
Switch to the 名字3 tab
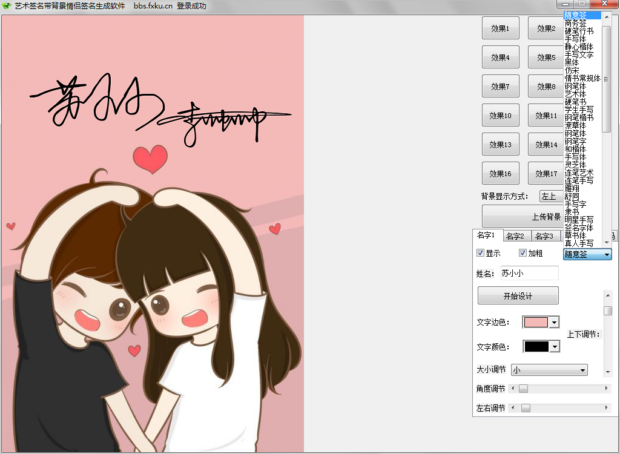coord(546,237)
